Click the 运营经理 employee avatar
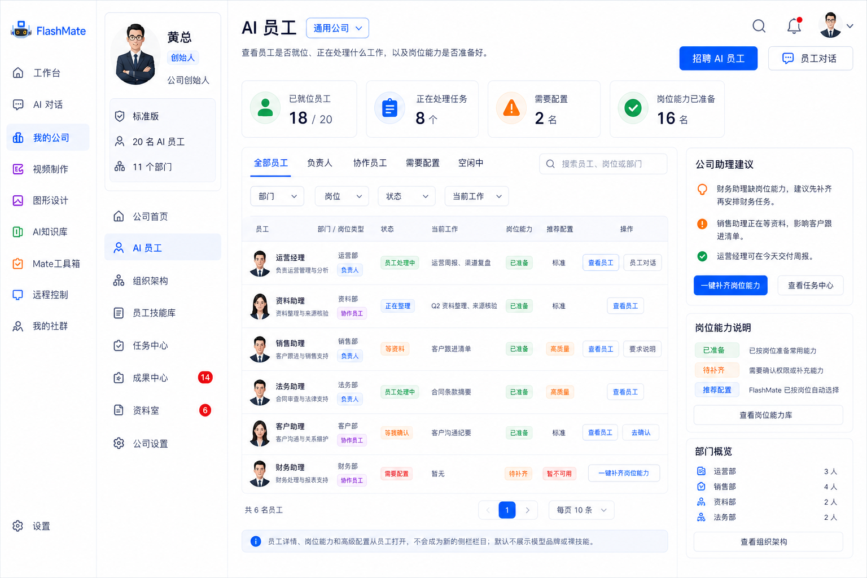 pos(260,263)
